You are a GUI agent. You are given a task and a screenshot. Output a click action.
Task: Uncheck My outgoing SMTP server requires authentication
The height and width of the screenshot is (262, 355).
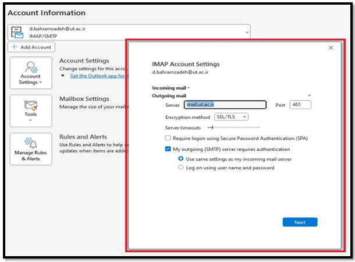168,149
